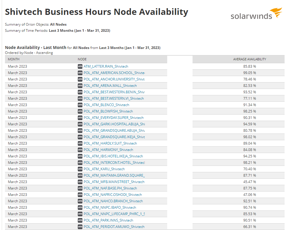Select the 47.06 % availability value
The width and height of the screenshot is (291, 230).
[250, 194]
